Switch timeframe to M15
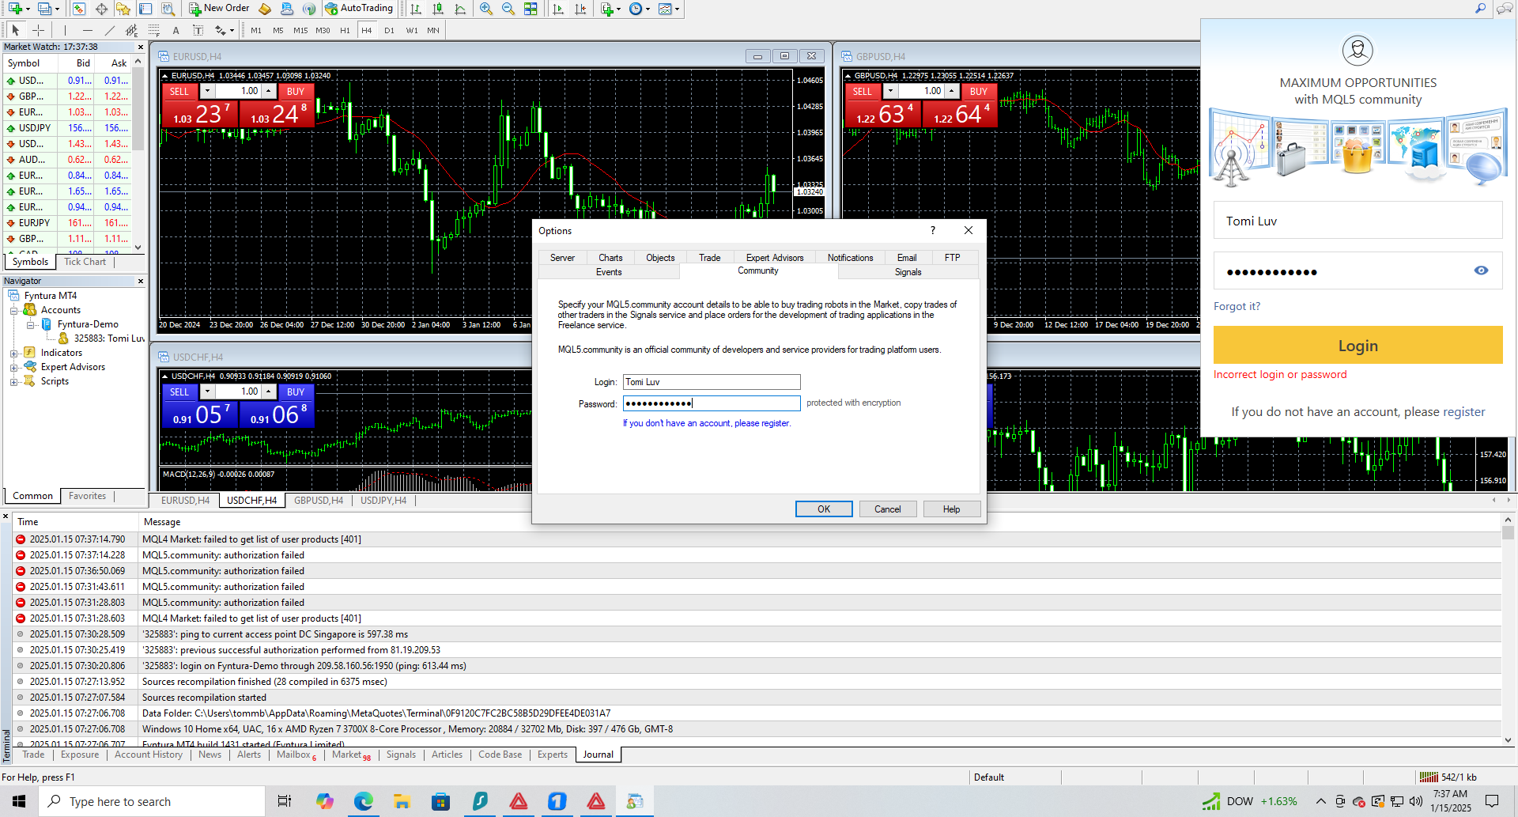Image resolution: width=1518 pixels, height=817 pixels. (300, 30)
